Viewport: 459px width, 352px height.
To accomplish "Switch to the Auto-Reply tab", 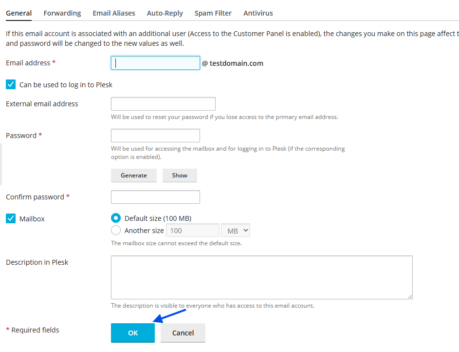I will (165, 13).
